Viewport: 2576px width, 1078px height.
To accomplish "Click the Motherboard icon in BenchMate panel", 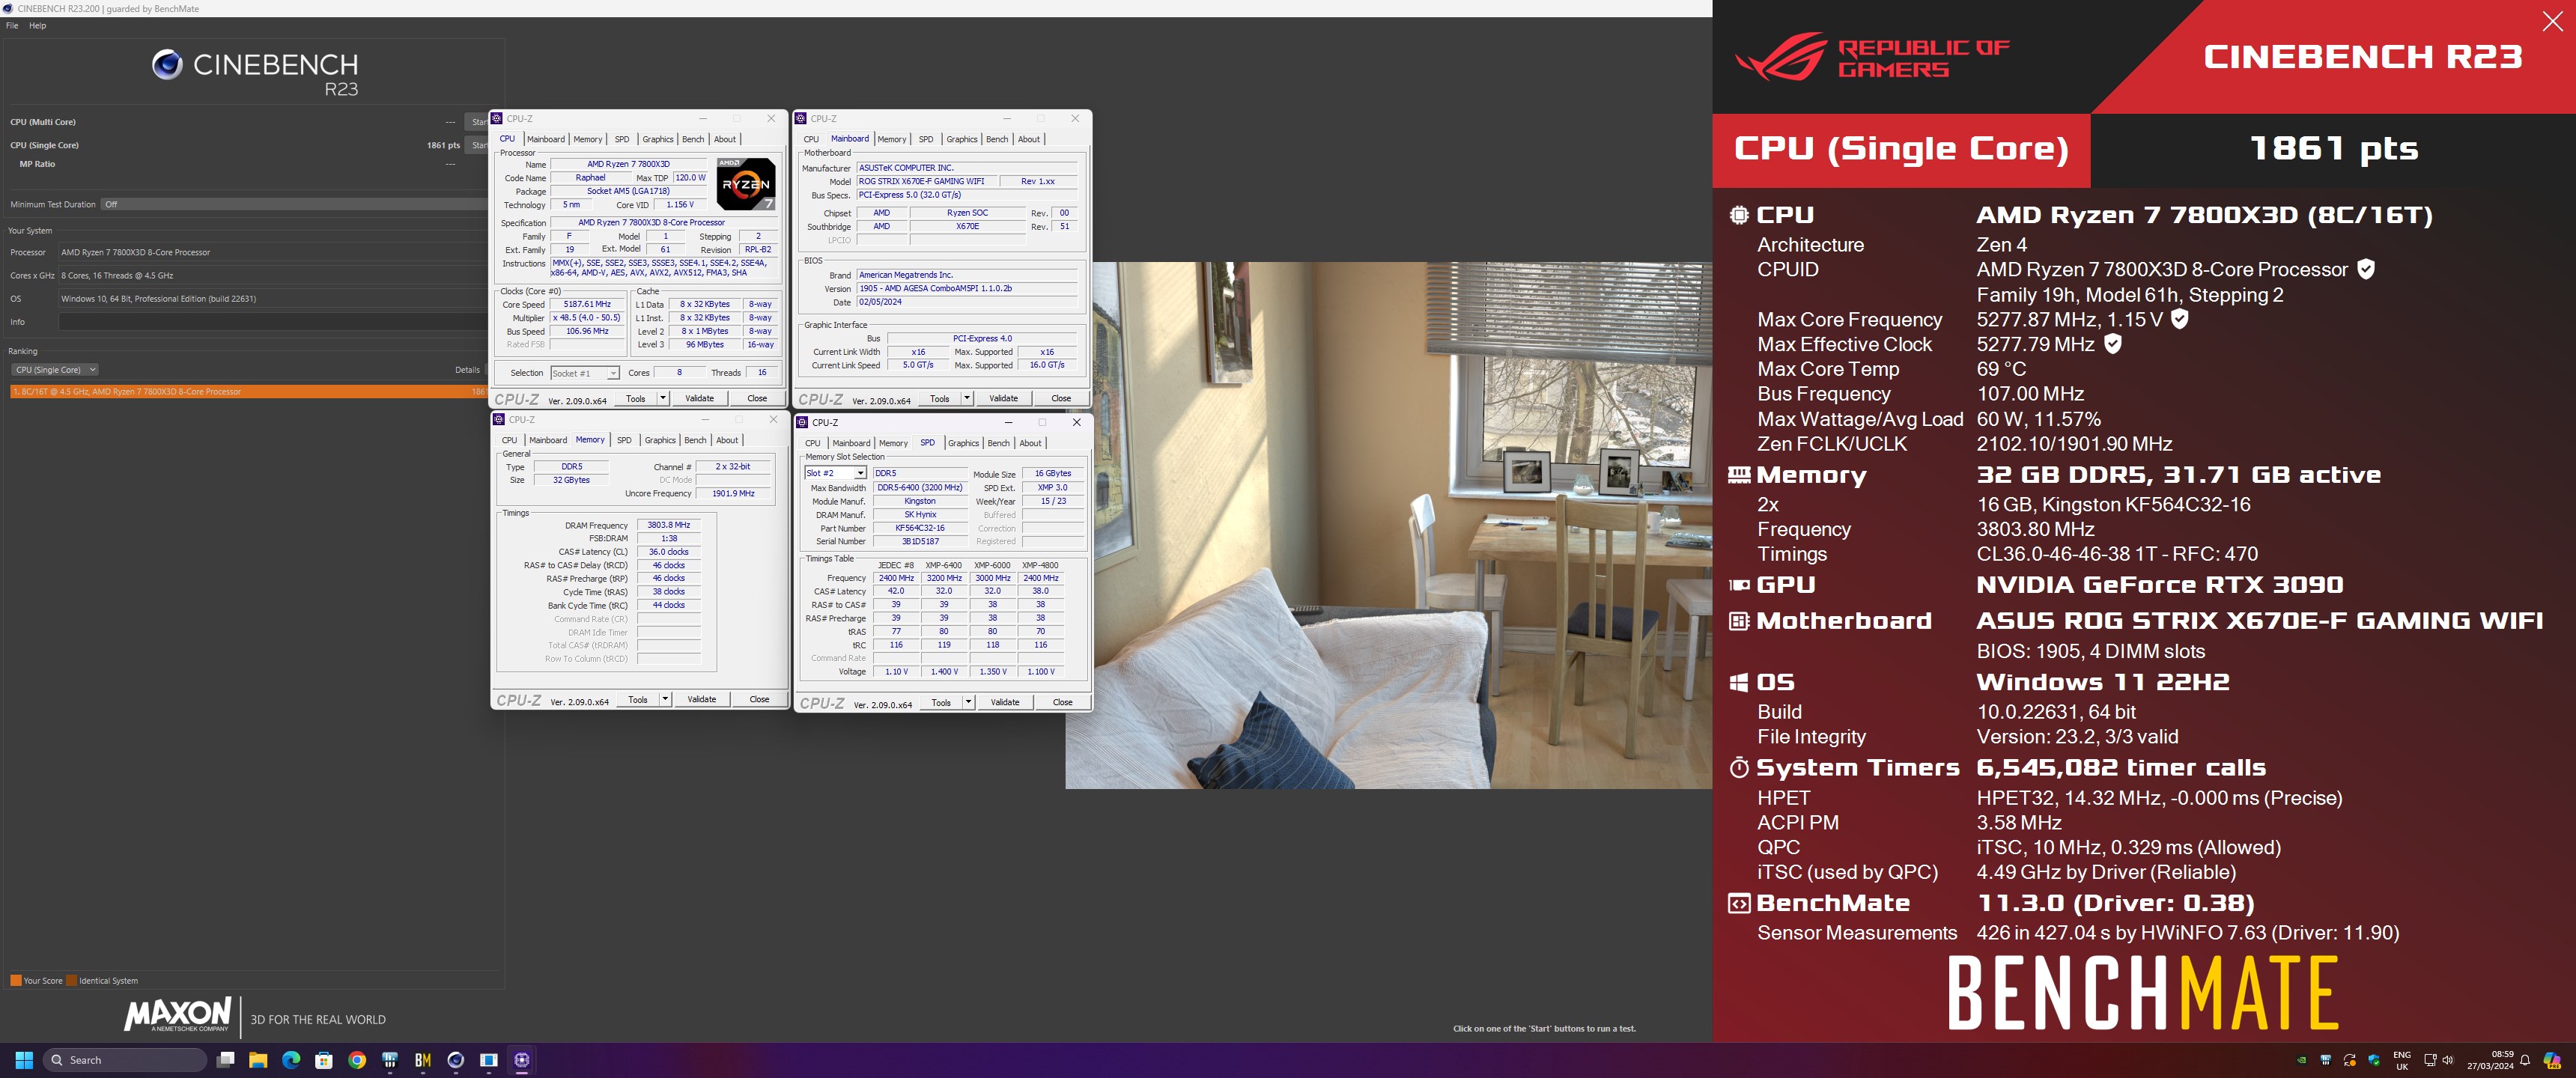I will 1739,621.
